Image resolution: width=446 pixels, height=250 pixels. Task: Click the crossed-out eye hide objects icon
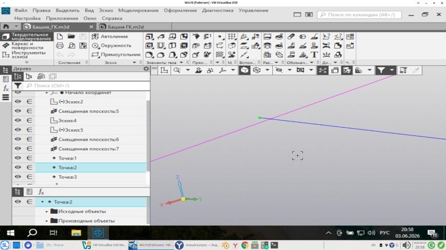tap(279, 70)
